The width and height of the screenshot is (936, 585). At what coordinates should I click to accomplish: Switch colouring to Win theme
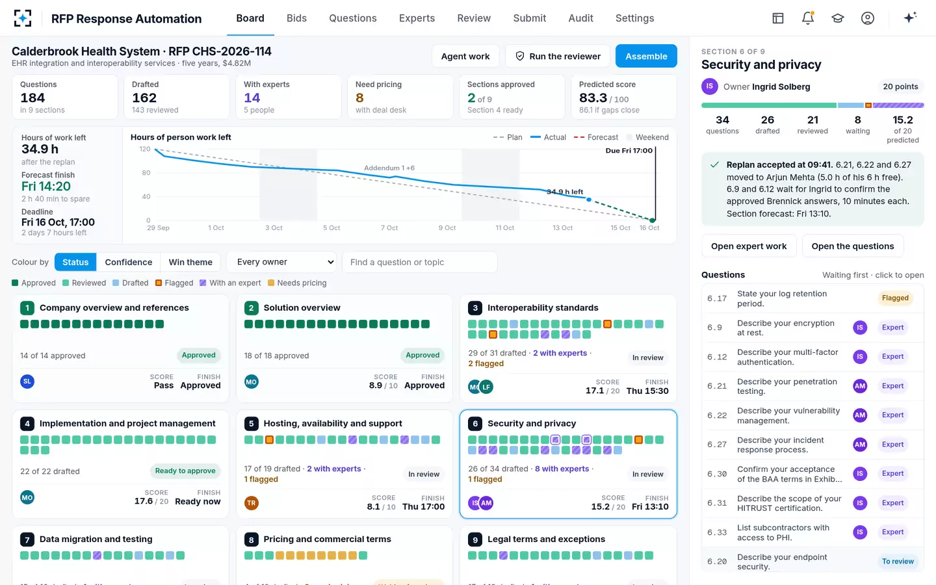190,262
